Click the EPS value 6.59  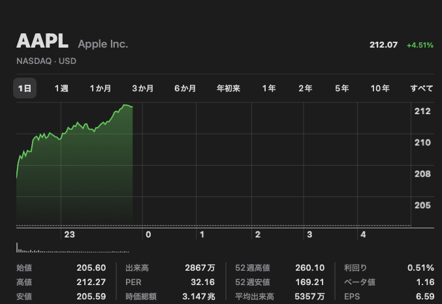point(425,296)
